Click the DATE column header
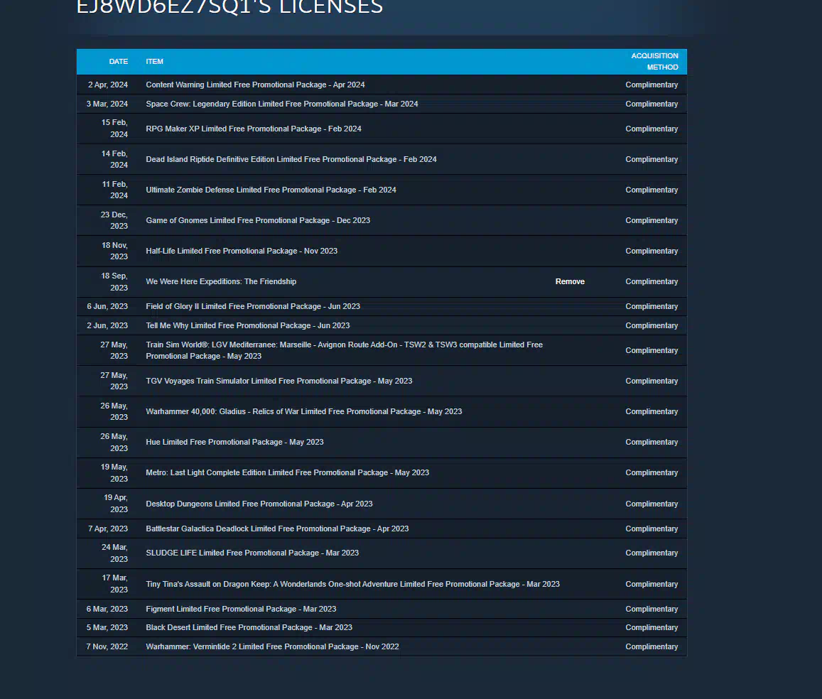This screenshot has width=822, height=699. pyautogui.click(x=119, y=62)
